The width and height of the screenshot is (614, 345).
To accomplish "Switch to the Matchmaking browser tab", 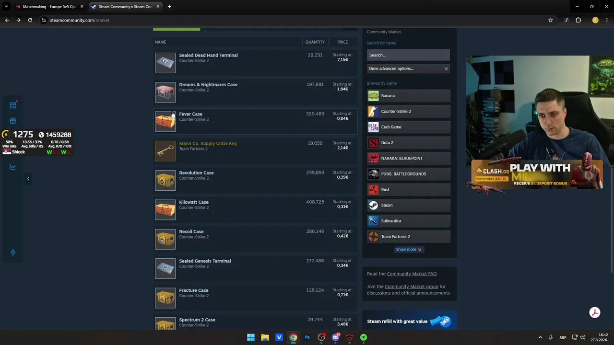I will (49, 7).
